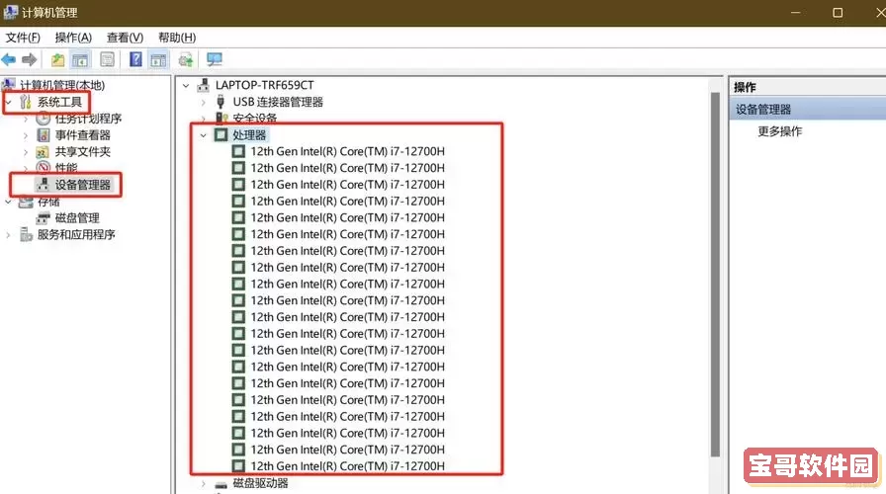Screen dimensions: 886x494
Task: Expand the USB 连接器管理器 arrow
Action: click(204, 102)
